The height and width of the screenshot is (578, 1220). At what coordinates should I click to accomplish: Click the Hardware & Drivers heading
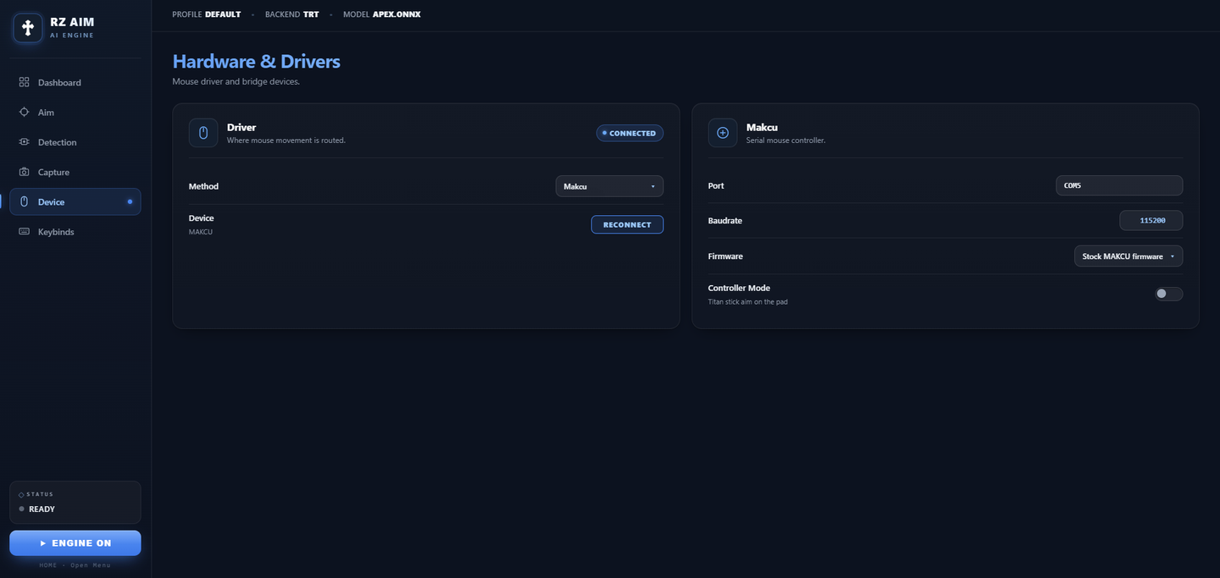256,61
